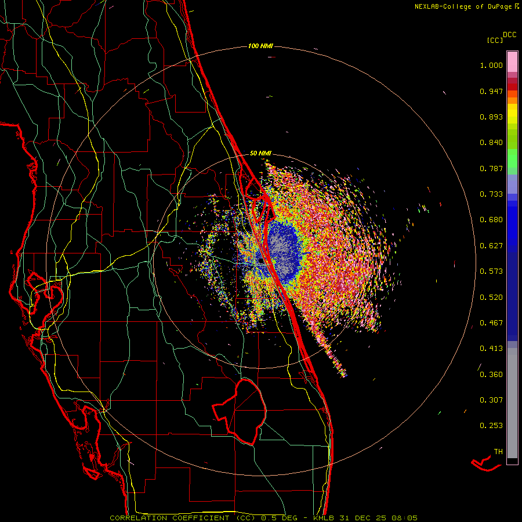The width and height of the screenshot is (522, 522).
Task: Click the 0.307 scale value
Action: [x=491, y=400]
